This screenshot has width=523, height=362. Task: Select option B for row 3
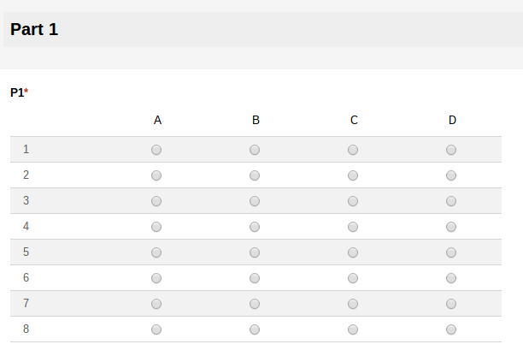[x=255, y=201]
